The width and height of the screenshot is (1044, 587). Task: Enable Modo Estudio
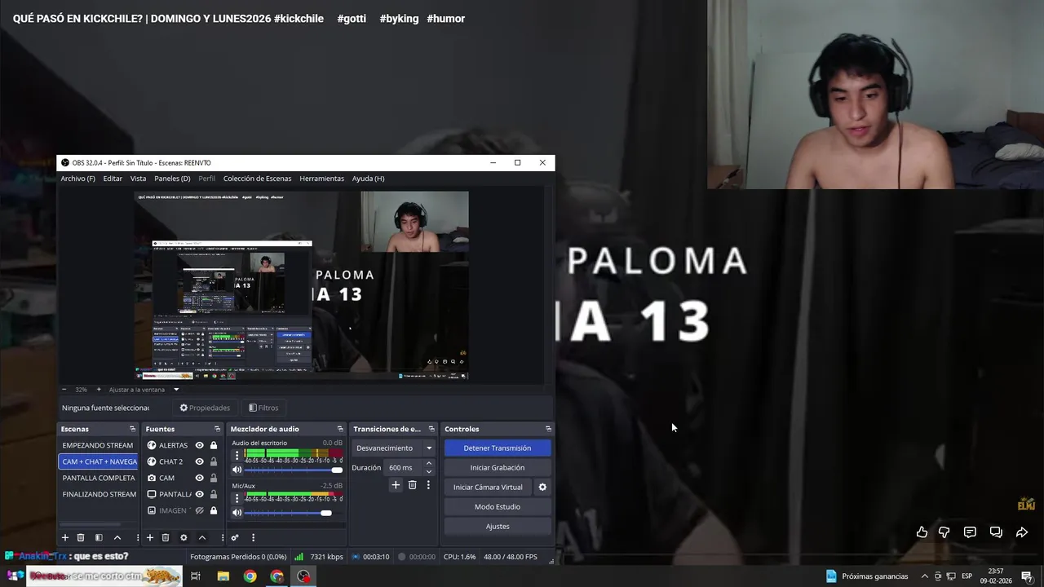pos(498,506)
